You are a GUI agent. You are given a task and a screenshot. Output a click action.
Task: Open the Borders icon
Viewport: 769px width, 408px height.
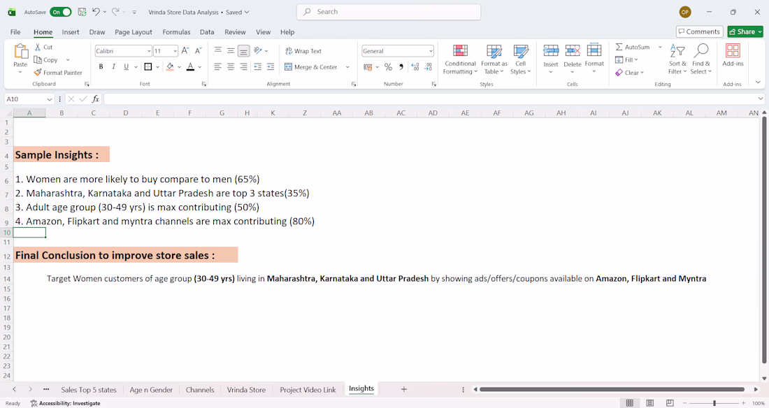148,66
